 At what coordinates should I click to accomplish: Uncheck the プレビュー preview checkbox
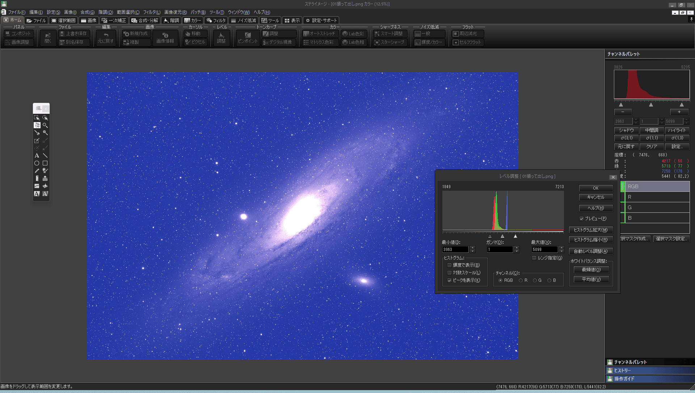click(x=582, y=219)
